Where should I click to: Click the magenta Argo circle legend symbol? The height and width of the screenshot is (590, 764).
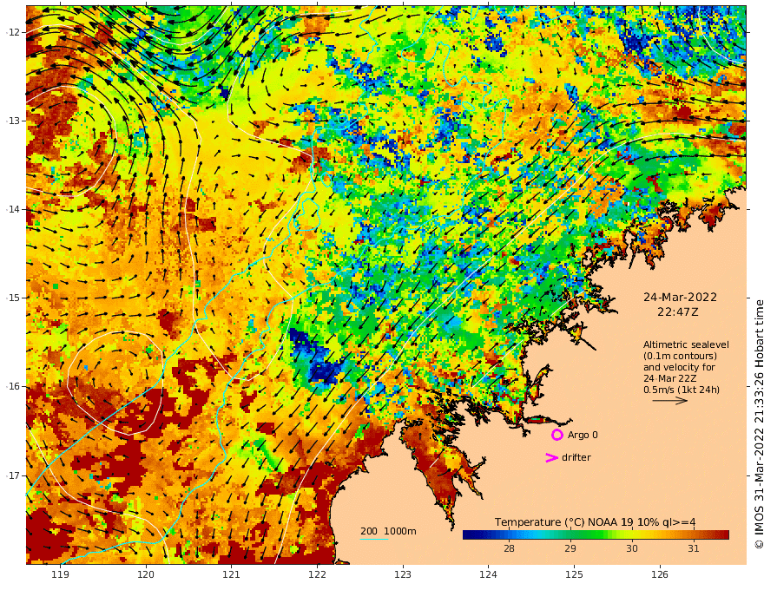[557, 435]
